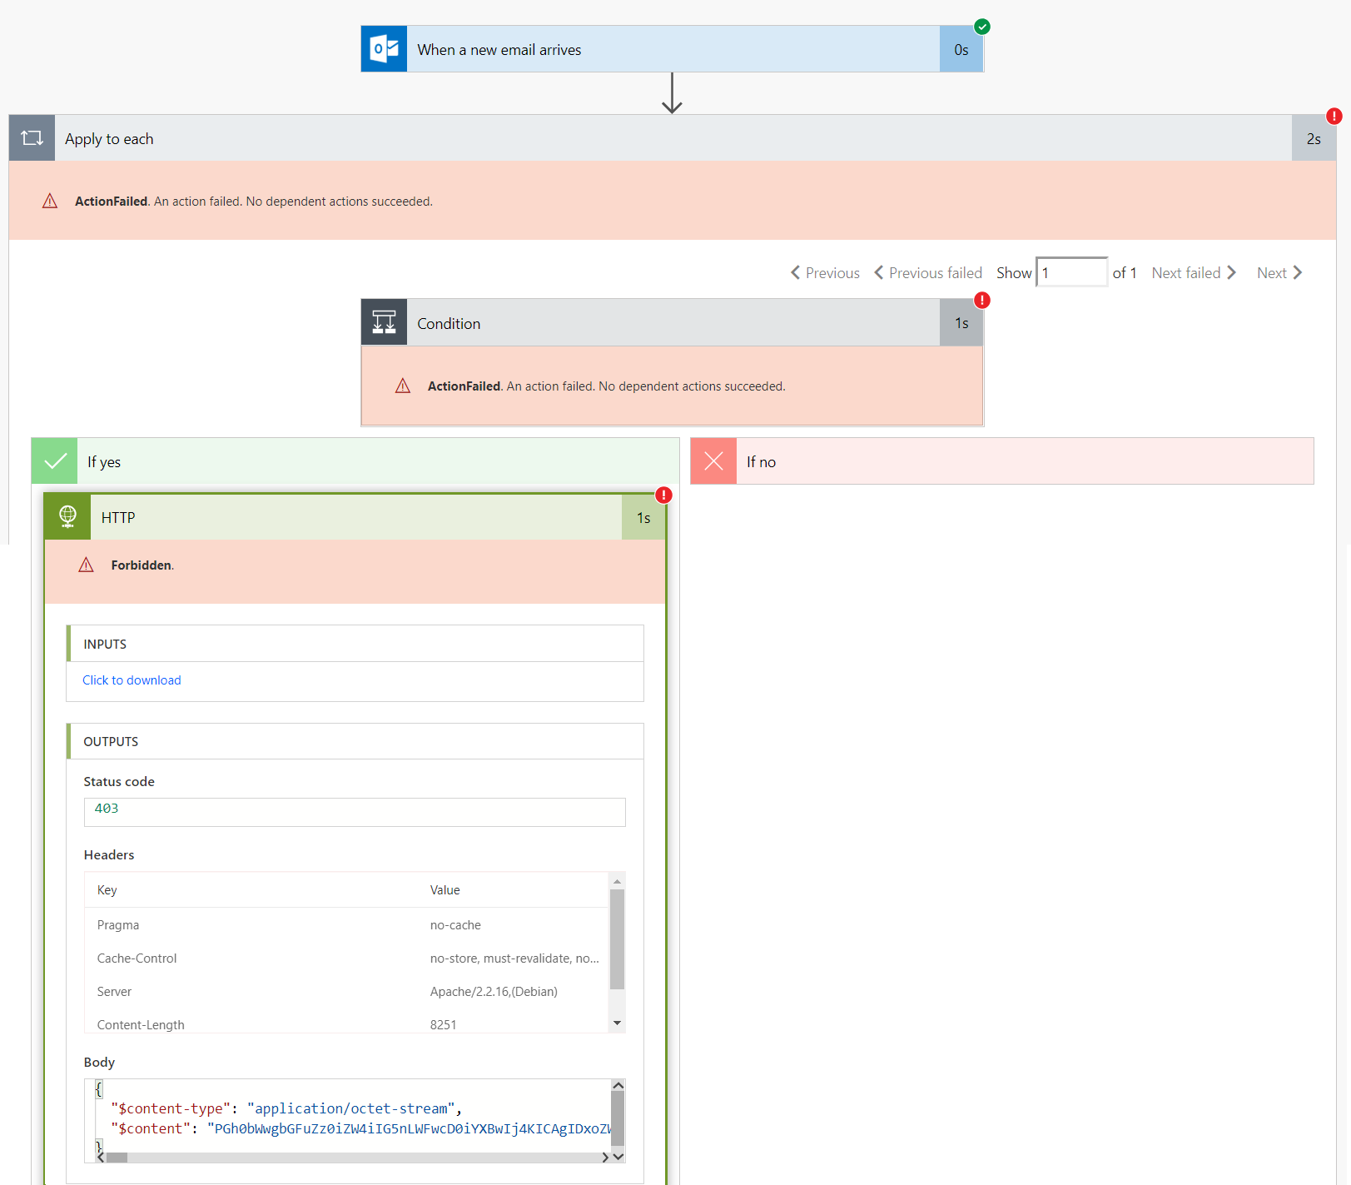Click the Status code 403 field

pyautogui.click(x=355, y=812)
